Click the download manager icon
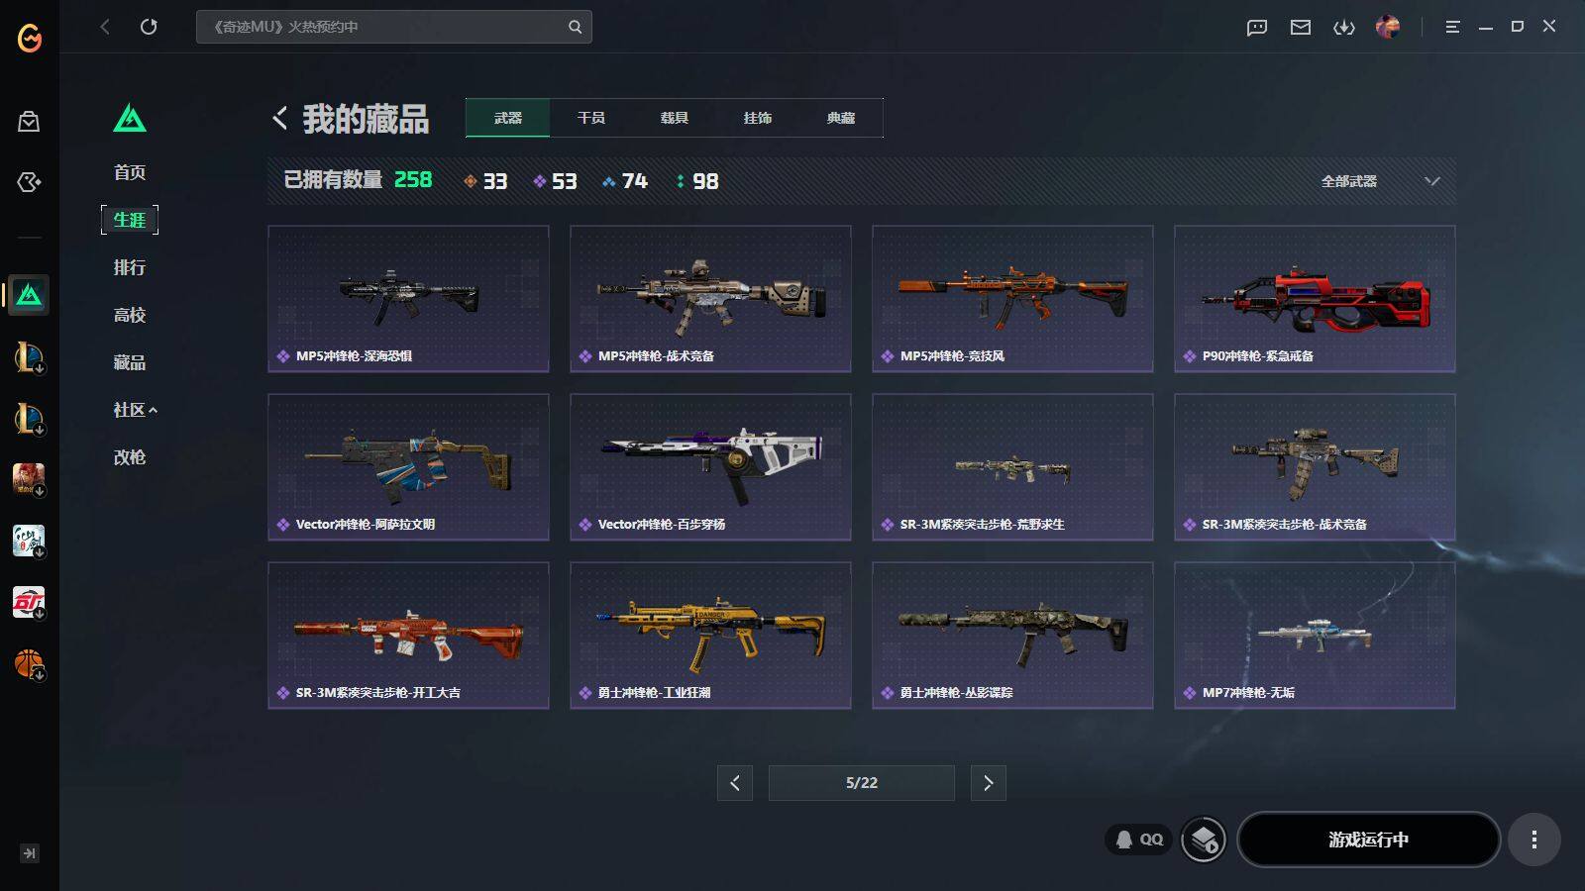 click(1344, 27)
